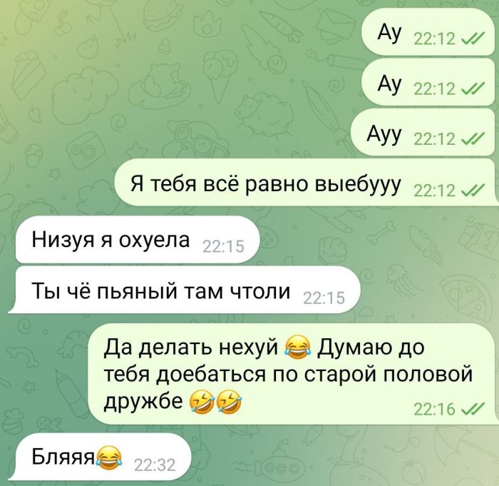Select incoming message 'Низуя я'

point(138,239)
